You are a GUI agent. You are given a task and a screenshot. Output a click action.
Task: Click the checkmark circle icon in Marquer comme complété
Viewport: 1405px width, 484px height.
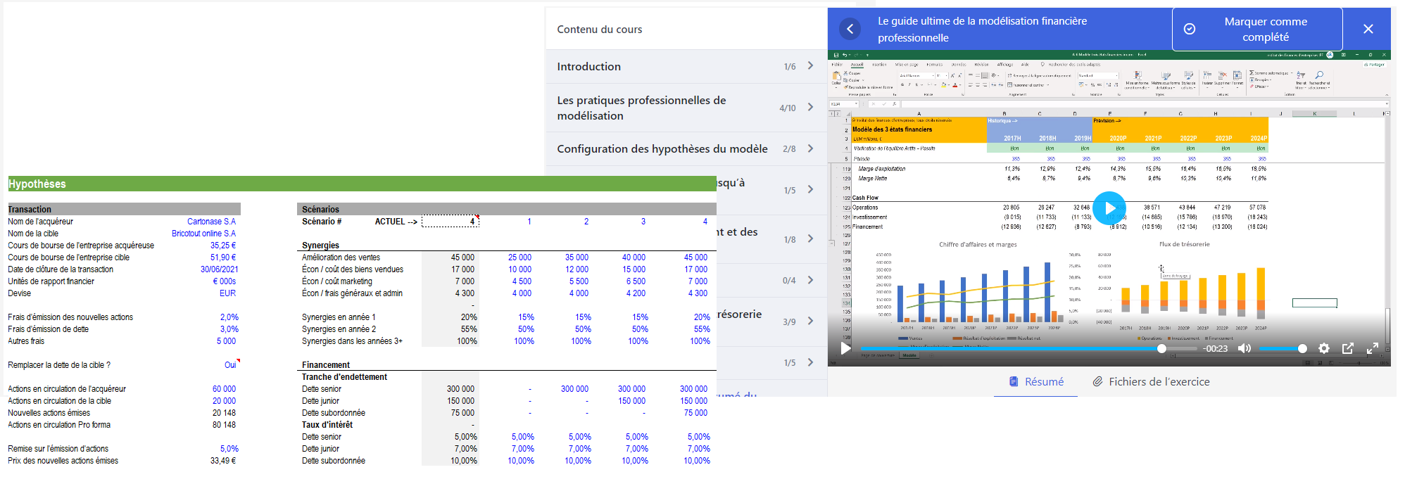(x=1190, y=29)
